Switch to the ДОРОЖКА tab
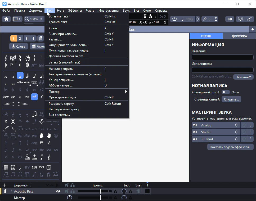 (239, 36)
